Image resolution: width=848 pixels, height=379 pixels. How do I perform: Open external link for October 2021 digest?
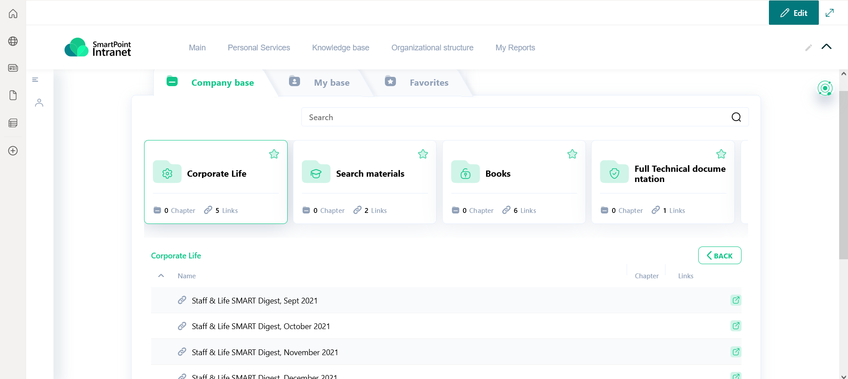coord(735,326)
